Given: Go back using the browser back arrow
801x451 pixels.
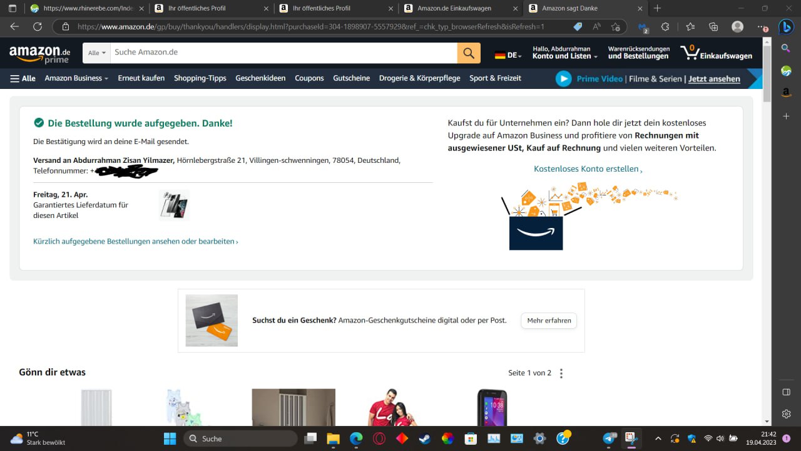Looking at the screenshot, I should [14, 27].
